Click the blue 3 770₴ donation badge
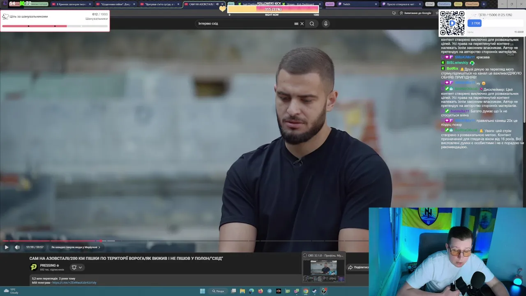Screen dimensions: 526x296 coord(474,23)
